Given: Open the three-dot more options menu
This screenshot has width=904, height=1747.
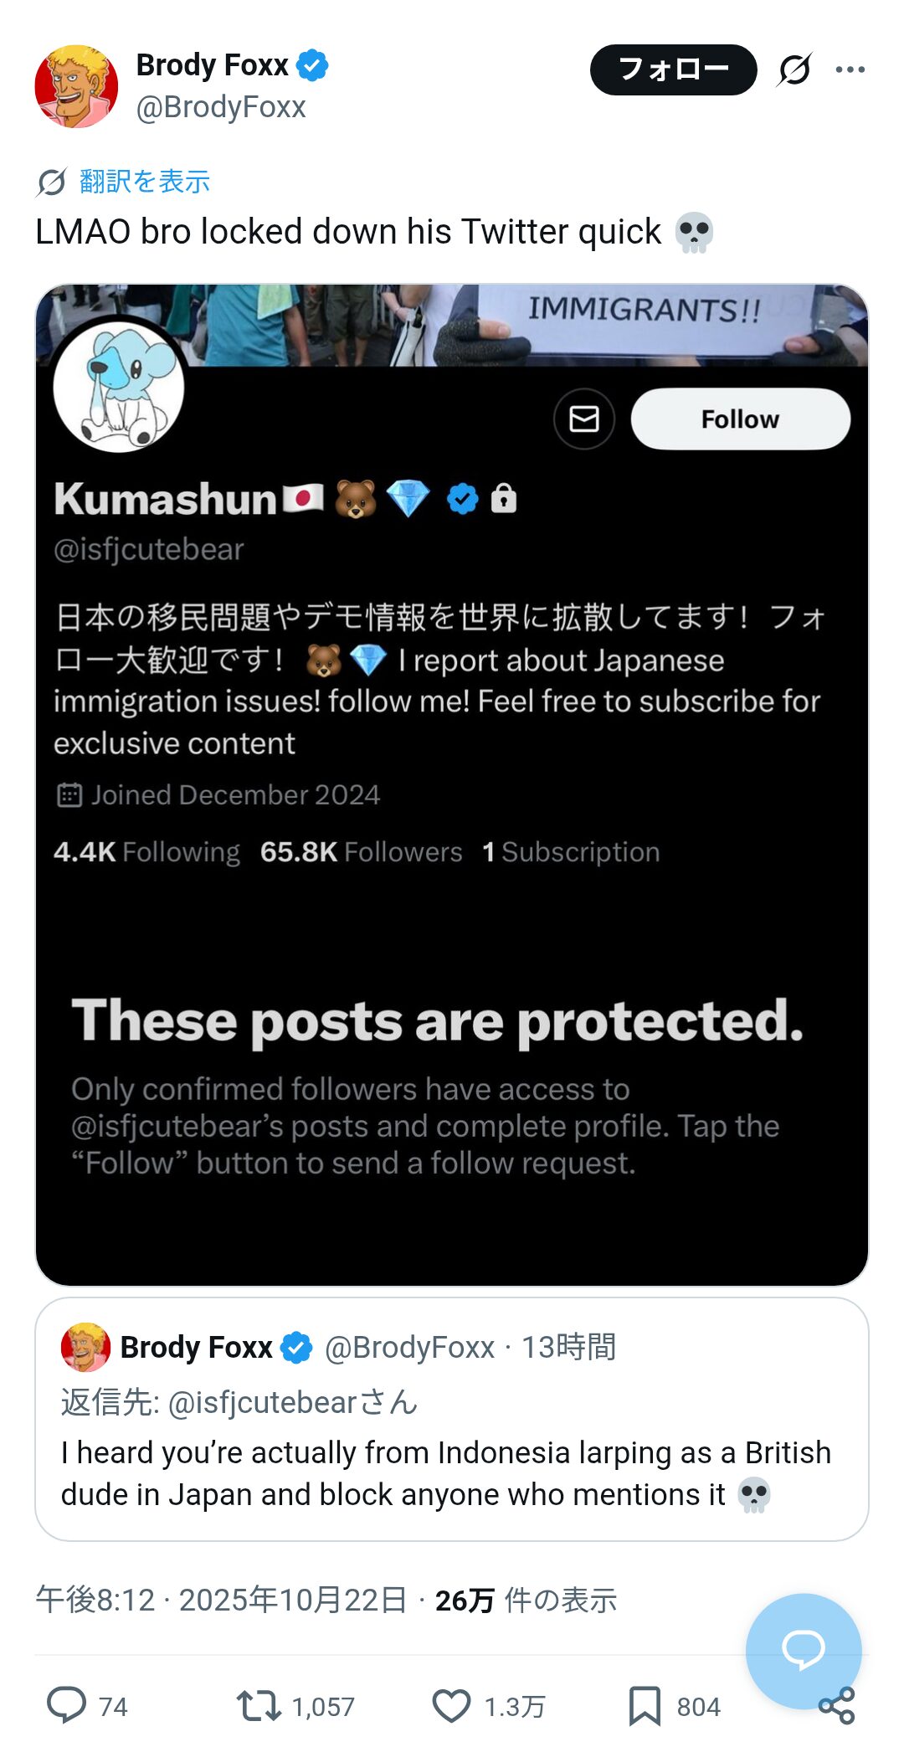Looking at the screenshot, I should coord(850,69).
